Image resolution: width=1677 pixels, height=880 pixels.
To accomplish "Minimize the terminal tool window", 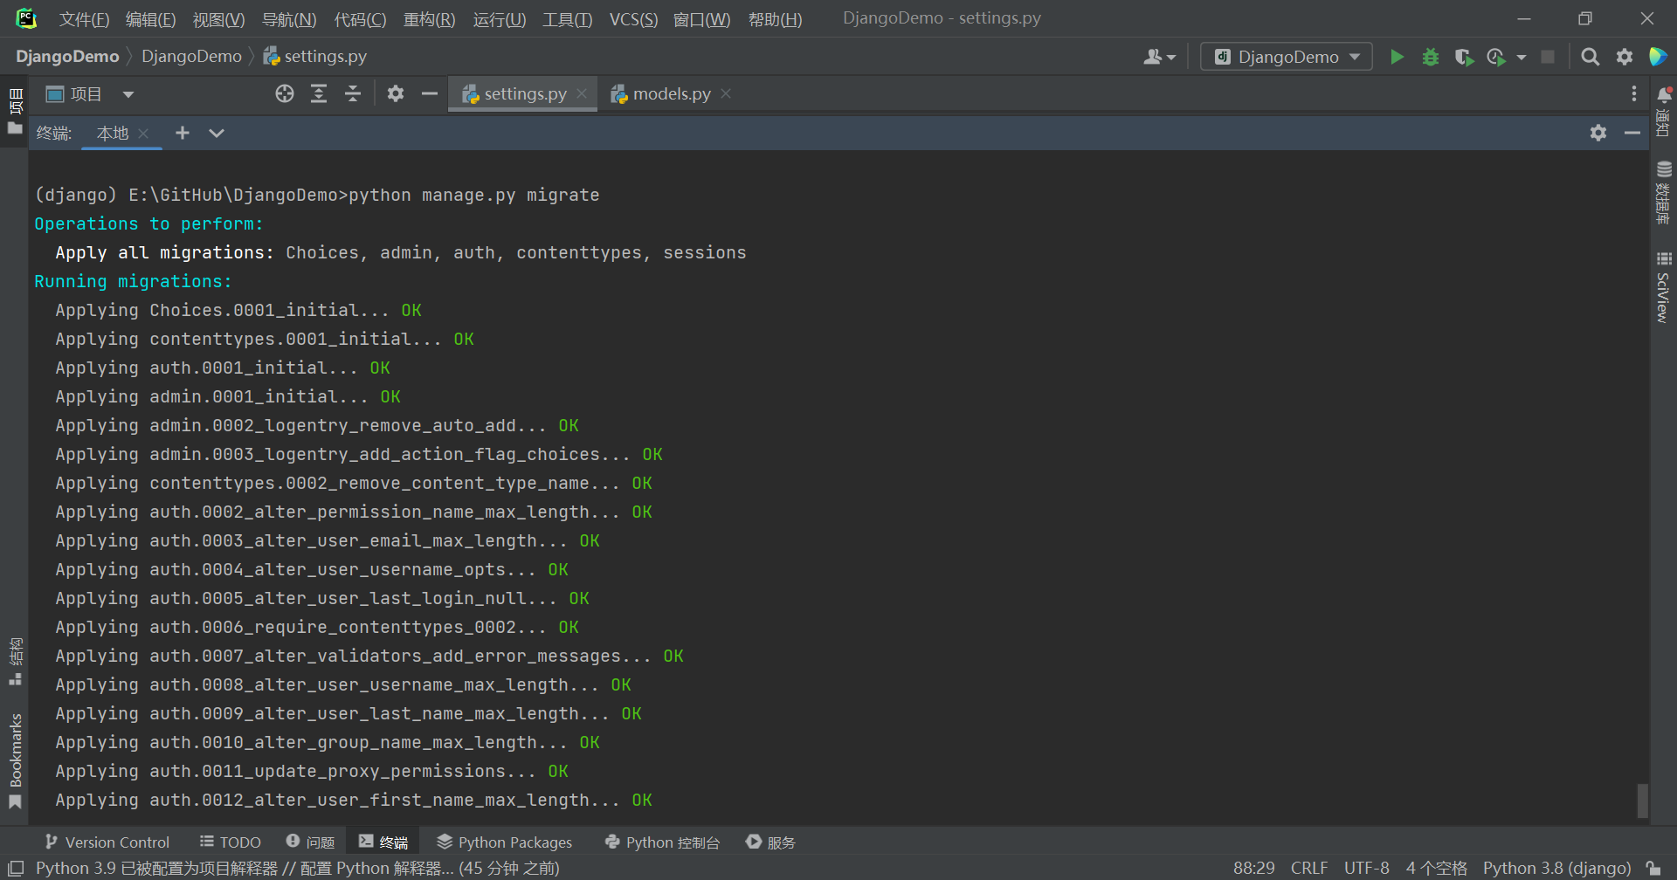I will [x=1632, y=133].
